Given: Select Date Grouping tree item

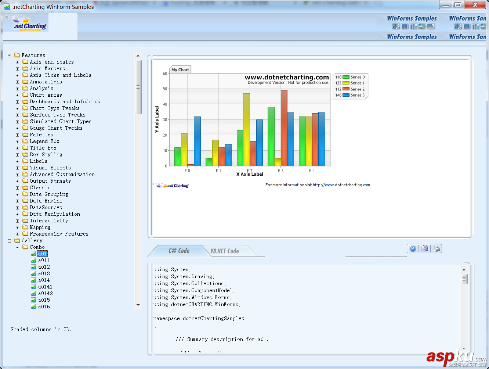Looking at the screenshot, I should coord(49,194).
